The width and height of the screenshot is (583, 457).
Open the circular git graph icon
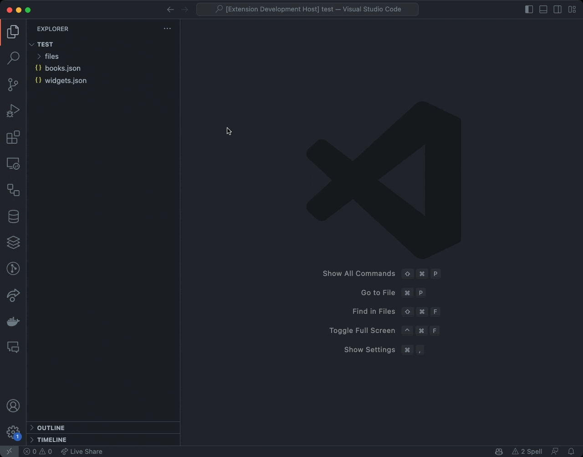point(13,269)
